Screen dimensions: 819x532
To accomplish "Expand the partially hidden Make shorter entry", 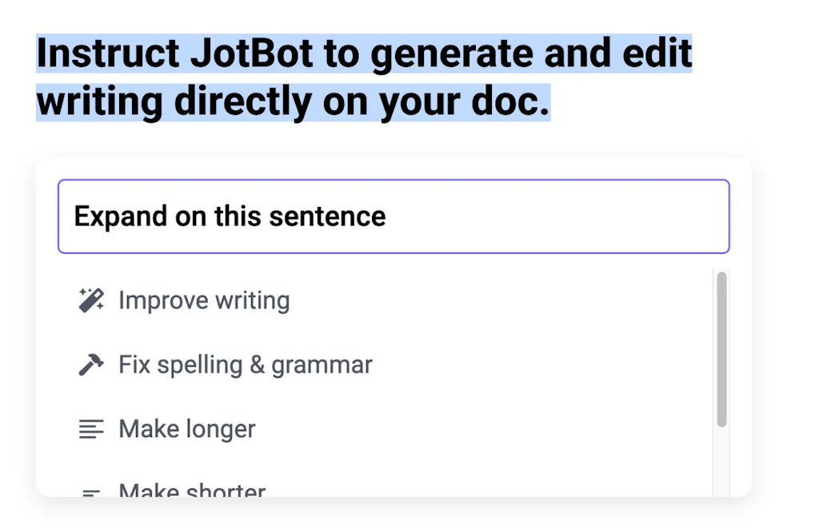I will click(191, 489).
